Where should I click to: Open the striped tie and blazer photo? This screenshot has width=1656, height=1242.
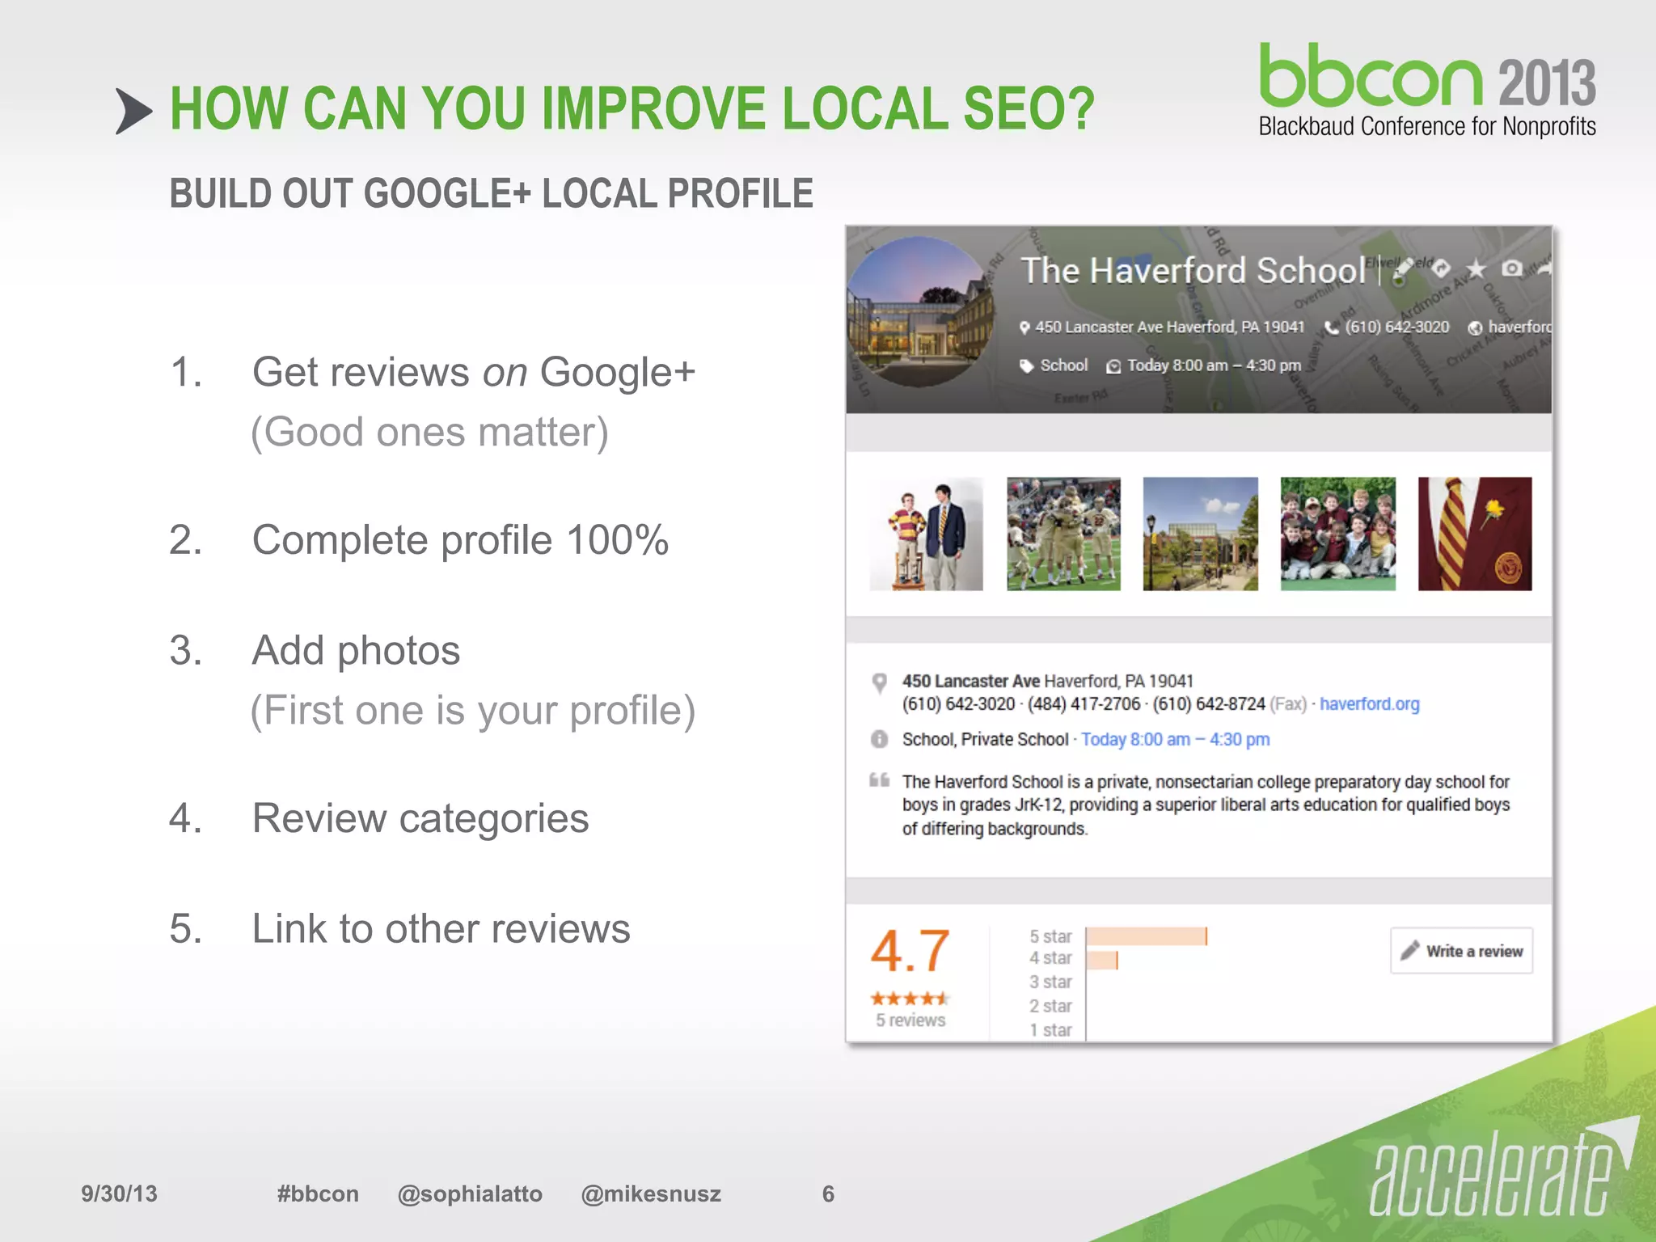1475,534
